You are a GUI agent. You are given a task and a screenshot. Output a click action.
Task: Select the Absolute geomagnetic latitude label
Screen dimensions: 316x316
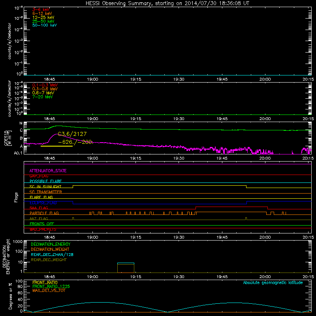point(273,283)
